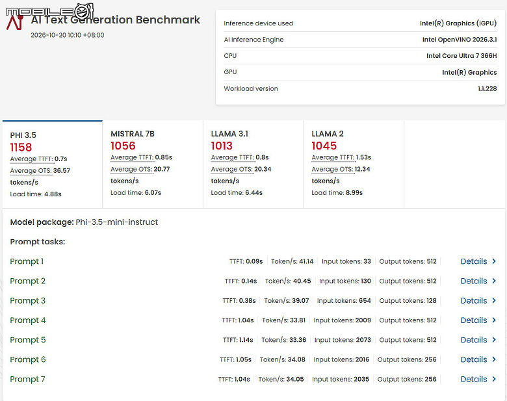Click the Prompt 4 label

(x=28, y=320)
